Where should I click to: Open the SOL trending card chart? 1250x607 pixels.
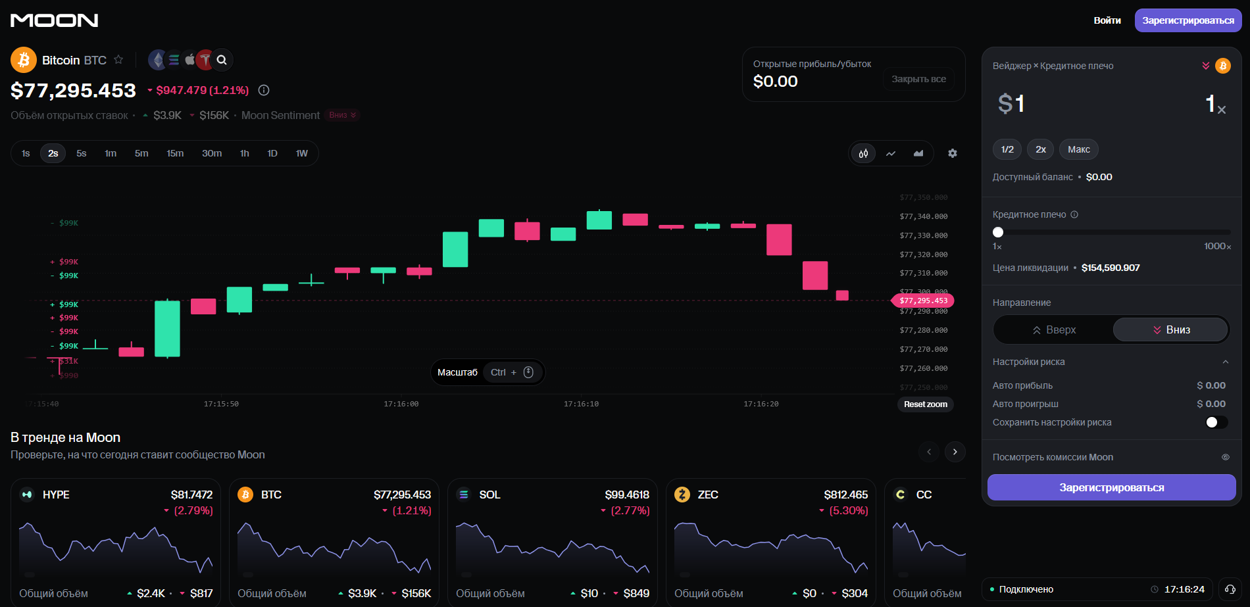(553, 548)
